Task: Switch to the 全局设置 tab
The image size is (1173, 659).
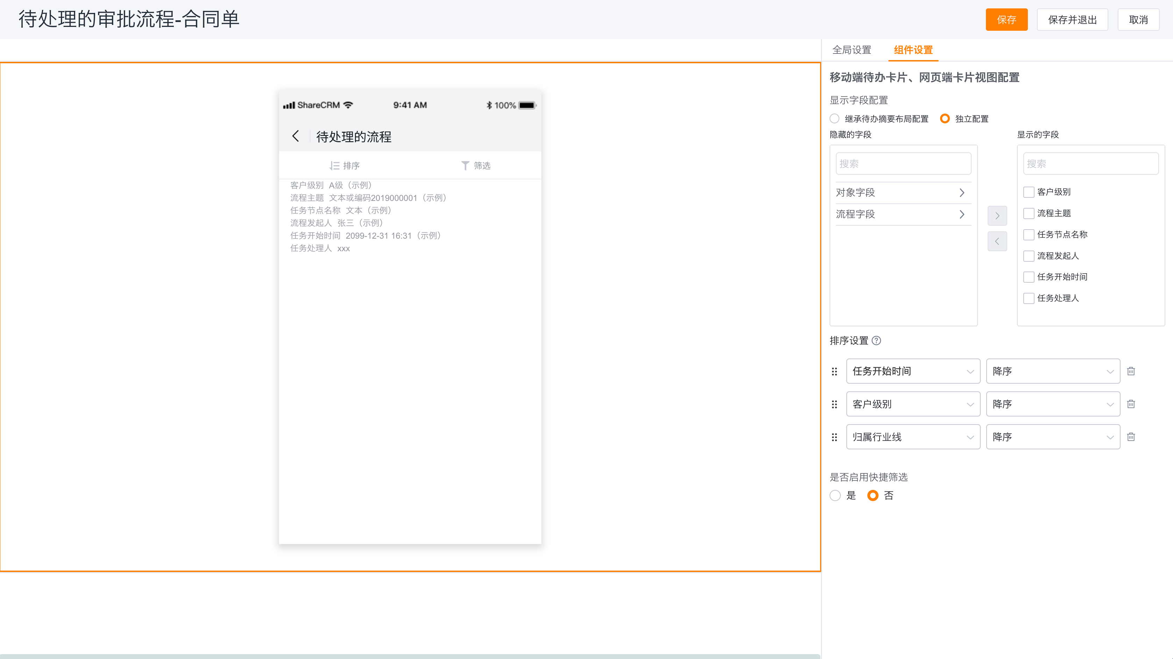Action: point(852,50)
